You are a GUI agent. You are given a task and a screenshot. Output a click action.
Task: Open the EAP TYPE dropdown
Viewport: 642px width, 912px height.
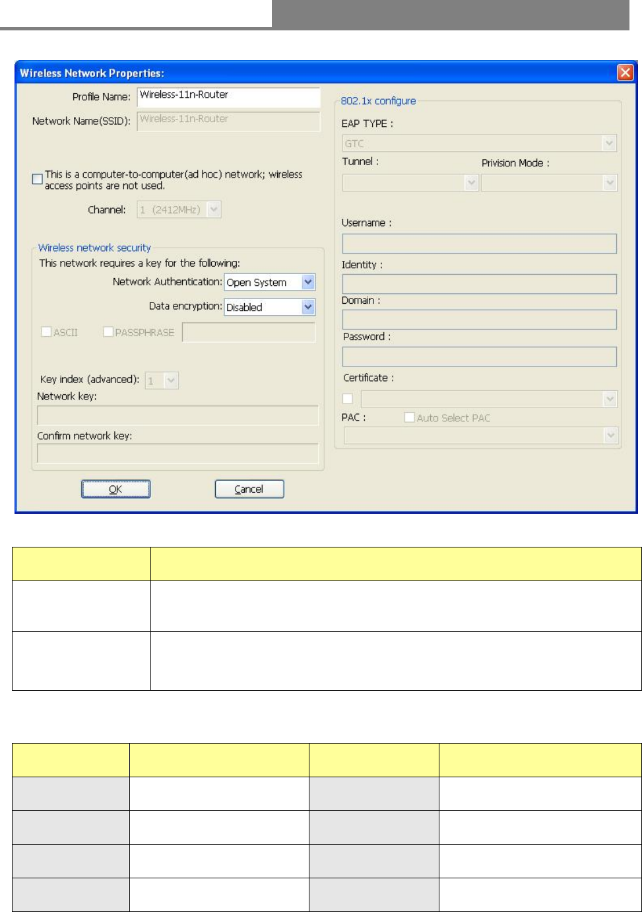click(x=480, y=143)
